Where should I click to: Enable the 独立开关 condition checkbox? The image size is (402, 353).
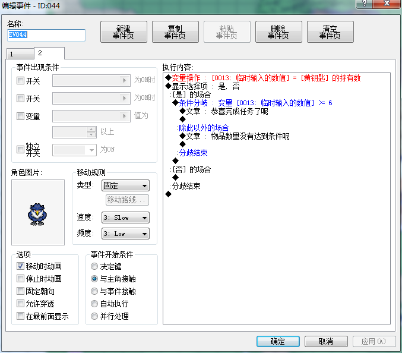(20, 149)
